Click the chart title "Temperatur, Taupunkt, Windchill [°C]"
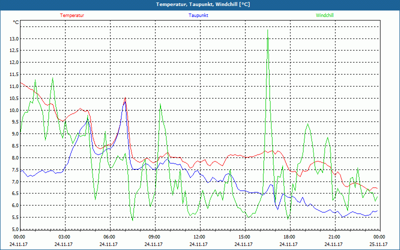 pos(203,4)
